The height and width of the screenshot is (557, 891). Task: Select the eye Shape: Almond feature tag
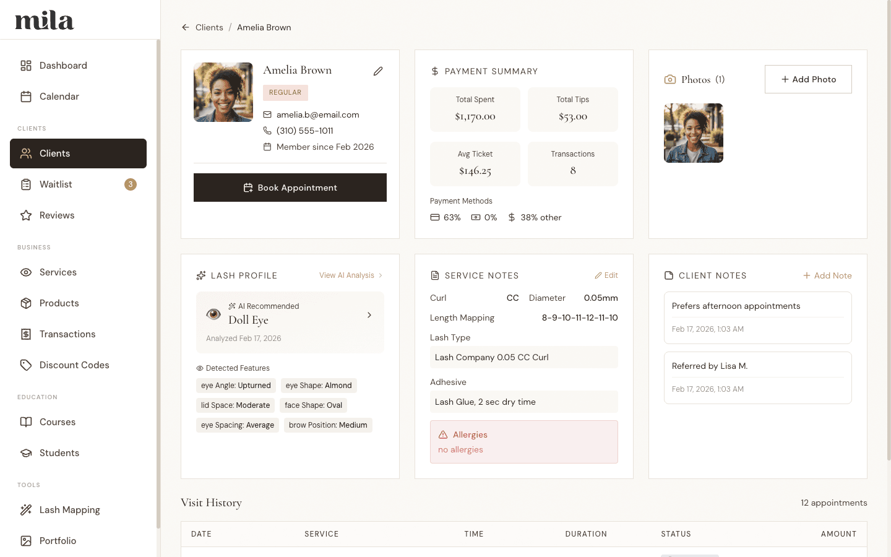click(319, 385)
